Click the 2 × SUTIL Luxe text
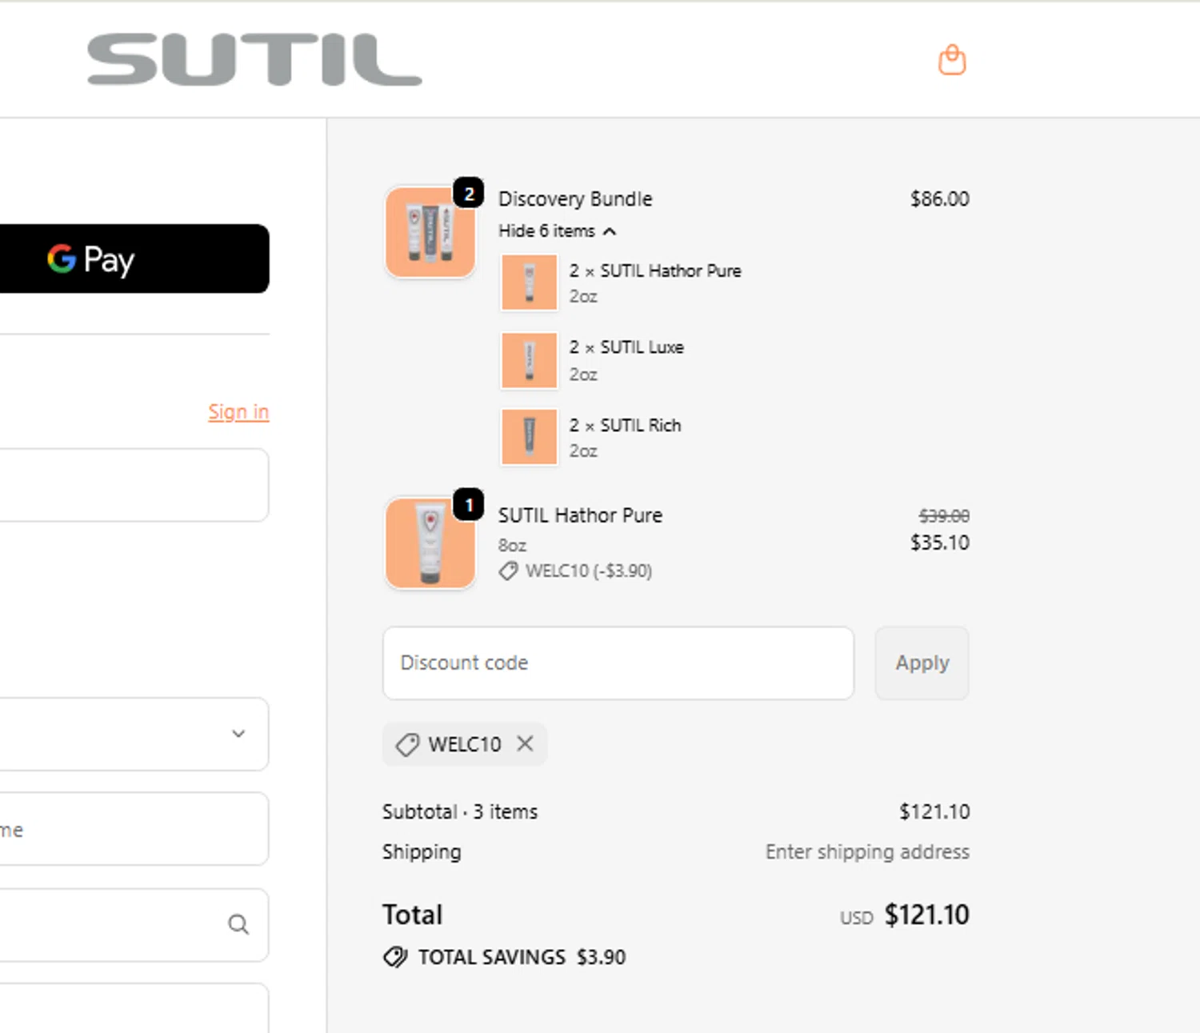The image size is (1200, 1033). tap(626, 347)
